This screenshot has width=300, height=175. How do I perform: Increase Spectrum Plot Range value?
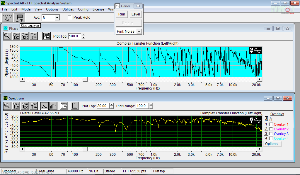[x=151, y=104]
